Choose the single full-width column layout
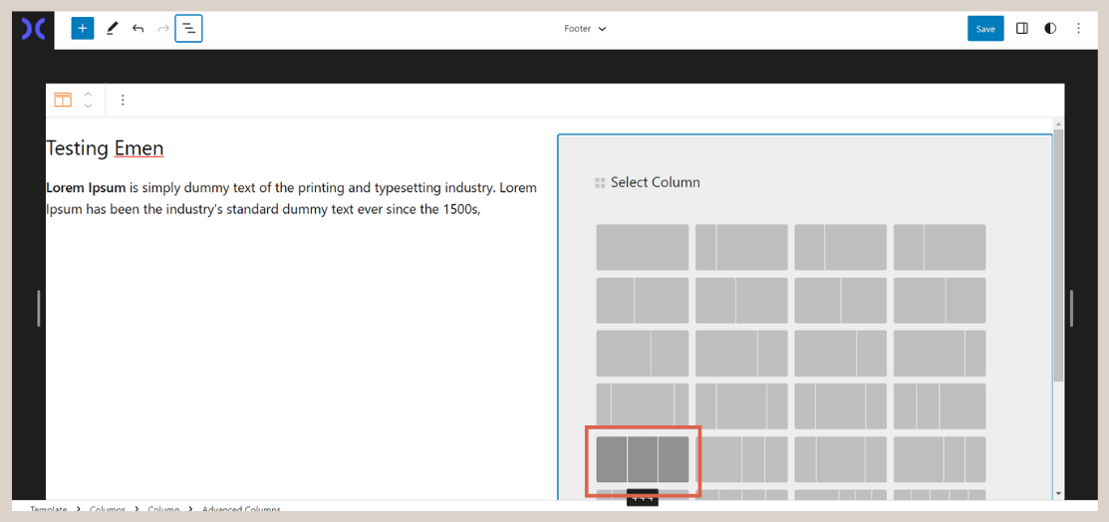Screen dimensions: 1109x522 642,247
